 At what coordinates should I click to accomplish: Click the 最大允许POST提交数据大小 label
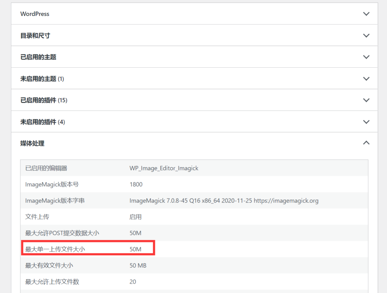coord(62,233)
